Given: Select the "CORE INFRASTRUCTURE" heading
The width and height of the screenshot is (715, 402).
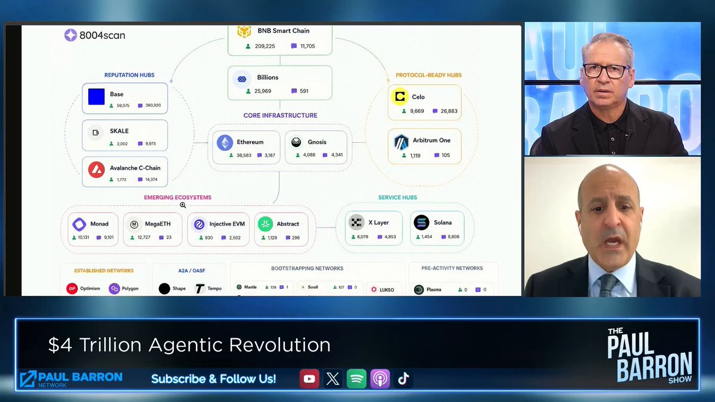Looking at the screenshot, I should coord(280,116).
